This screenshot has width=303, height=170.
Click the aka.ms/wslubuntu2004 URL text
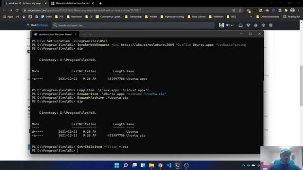[x=147, y=45]
